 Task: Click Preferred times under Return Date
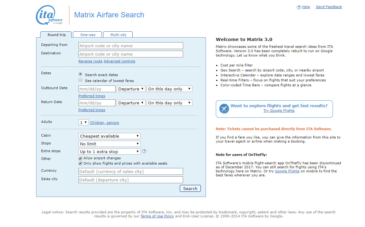click(x=92, y=110)
